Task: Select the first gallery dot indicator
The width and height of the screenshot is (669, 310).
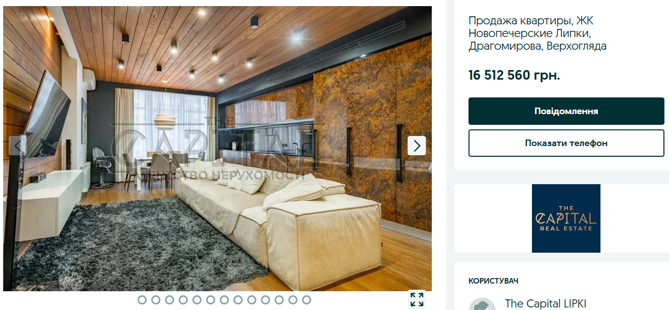Action: (142, 300)
